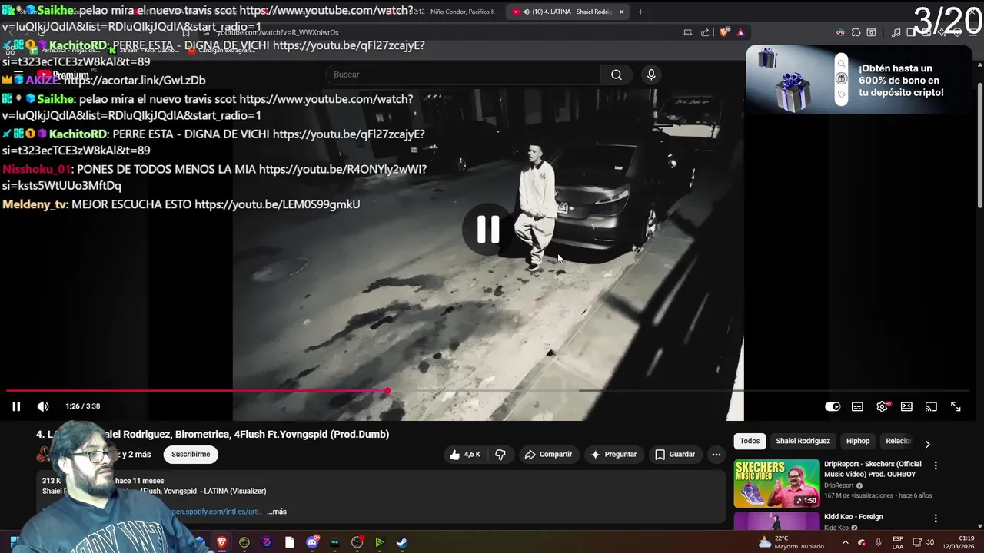The height and width of the screenshot is (553, 984).
Task: Open the browser extensions puzzle icon
Action: click(x=856, y=32)
